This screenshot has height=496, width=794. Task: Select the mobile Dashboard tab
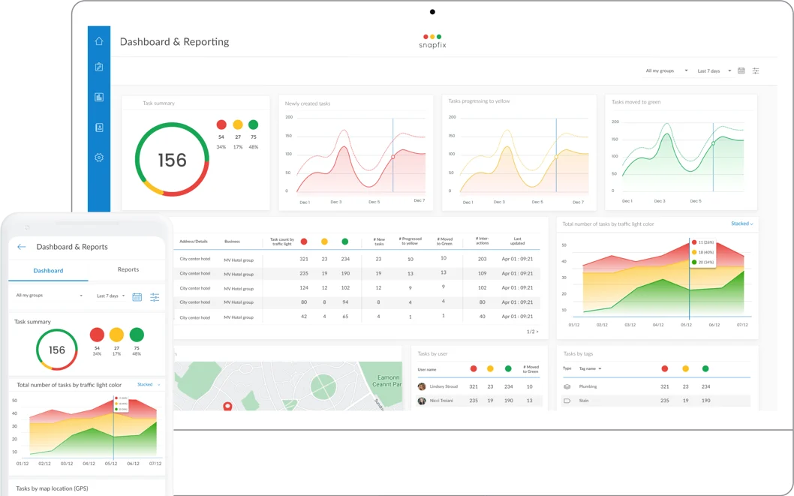click(x=48, y=271)
